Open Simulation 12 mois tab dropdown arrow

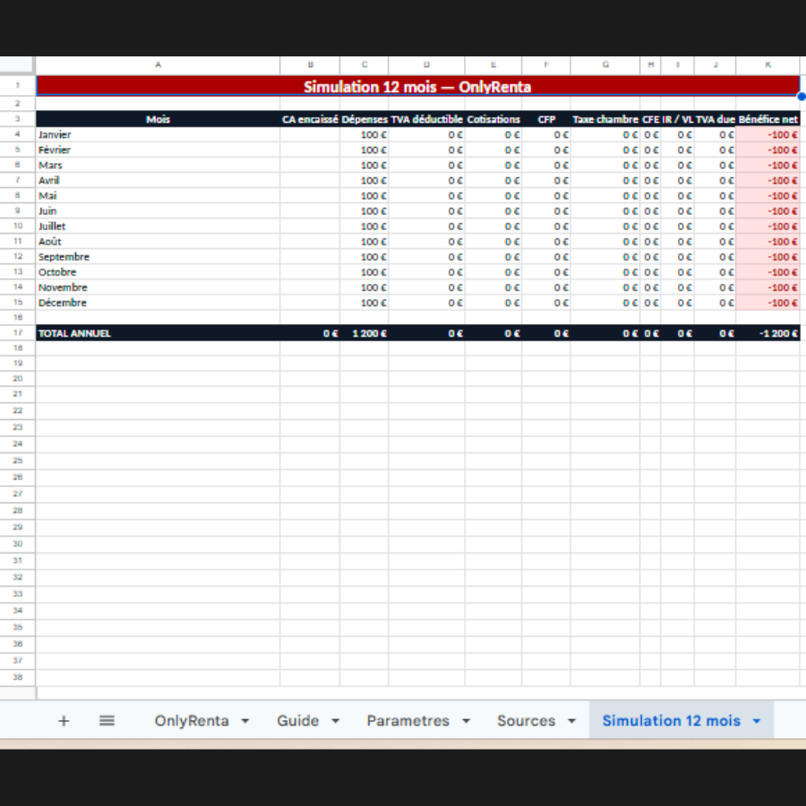pos(756,721)
